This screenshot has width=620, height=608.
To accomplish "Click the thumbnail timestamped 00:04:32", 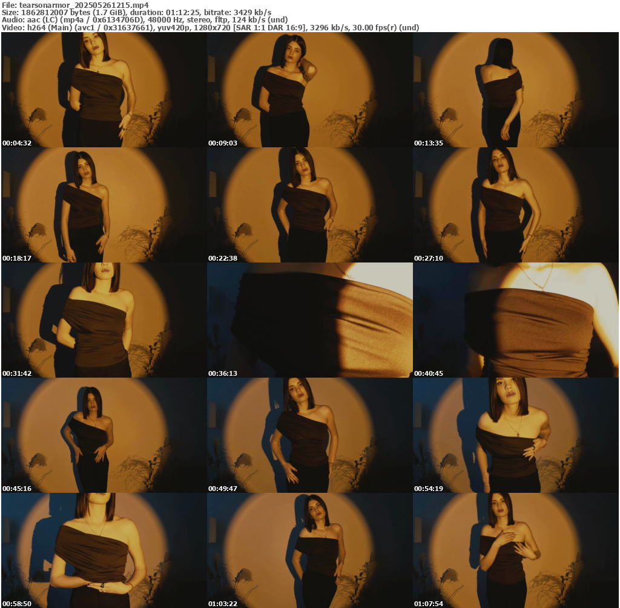I will click(104, 90).
